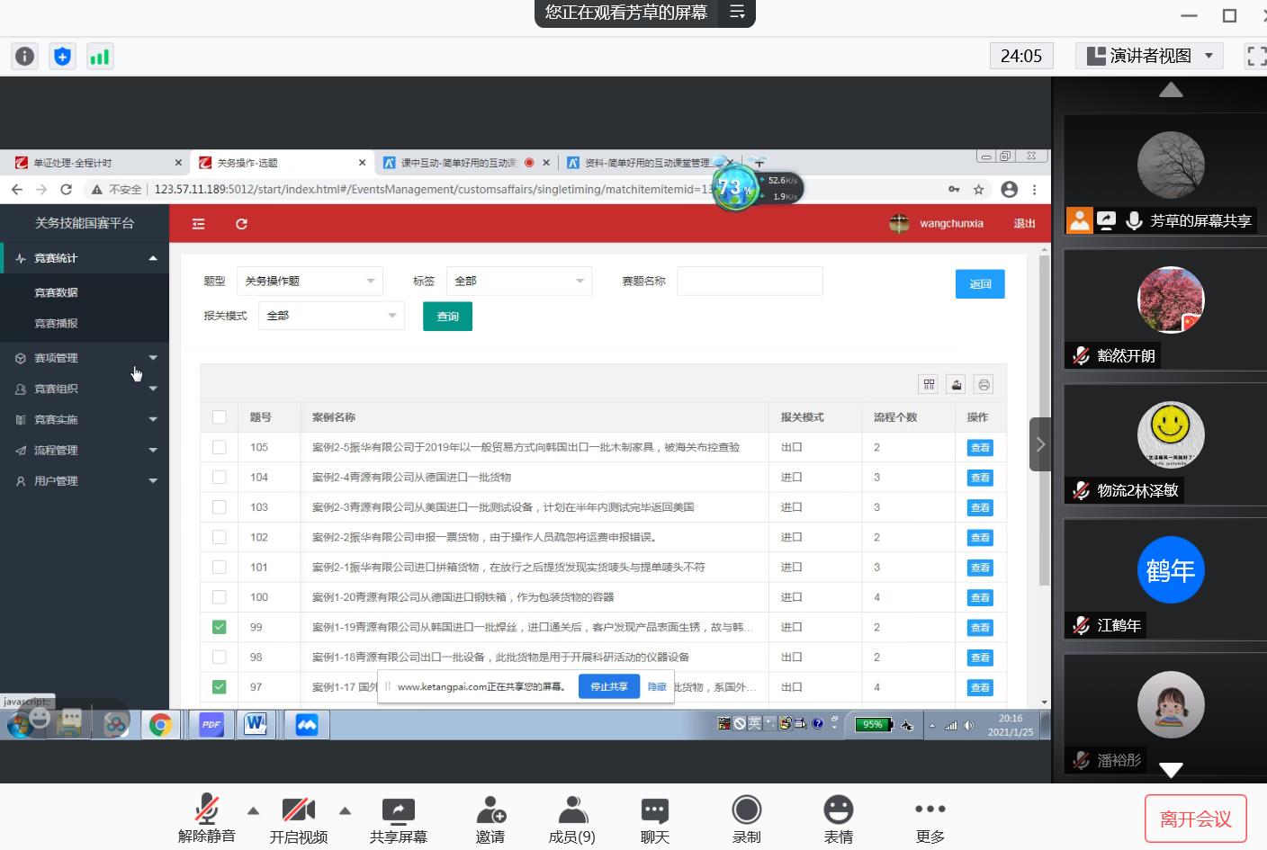
Task: Open the reactions emoji icon
Action: tap(838, 810)
